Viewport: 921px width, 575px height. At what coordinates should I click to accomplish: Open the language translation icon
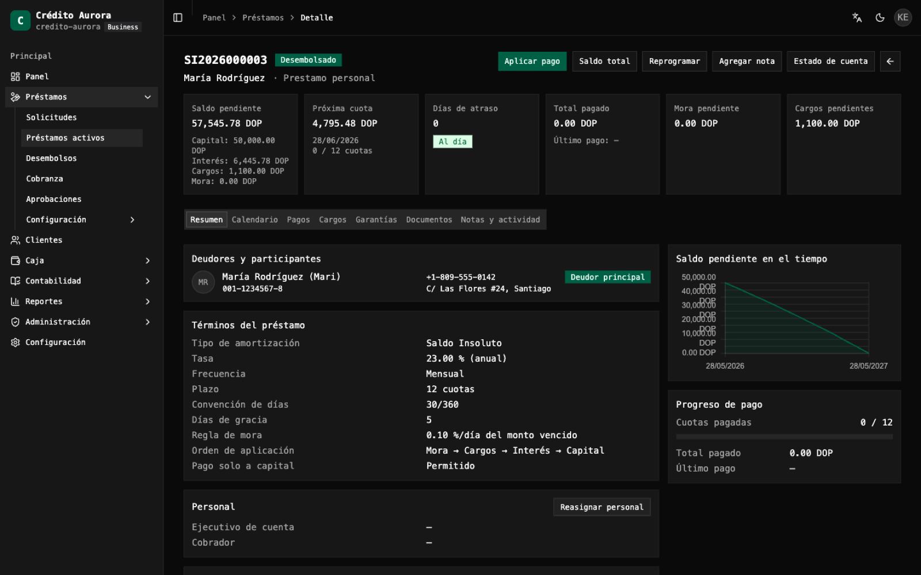click(x=857, y=18)
